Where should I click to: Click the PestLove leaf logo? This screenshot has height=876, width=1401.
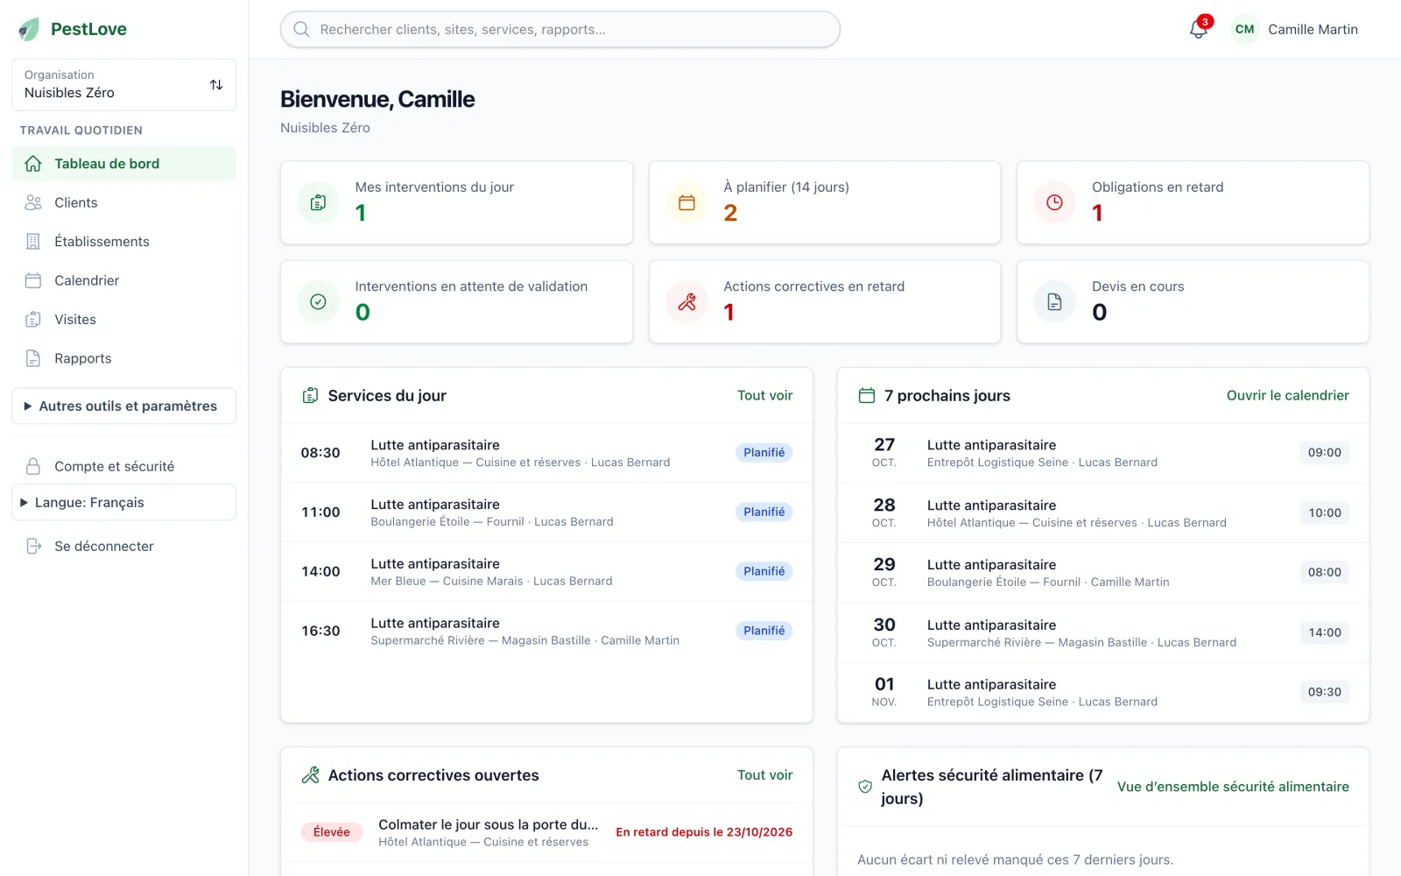[29, 29]
